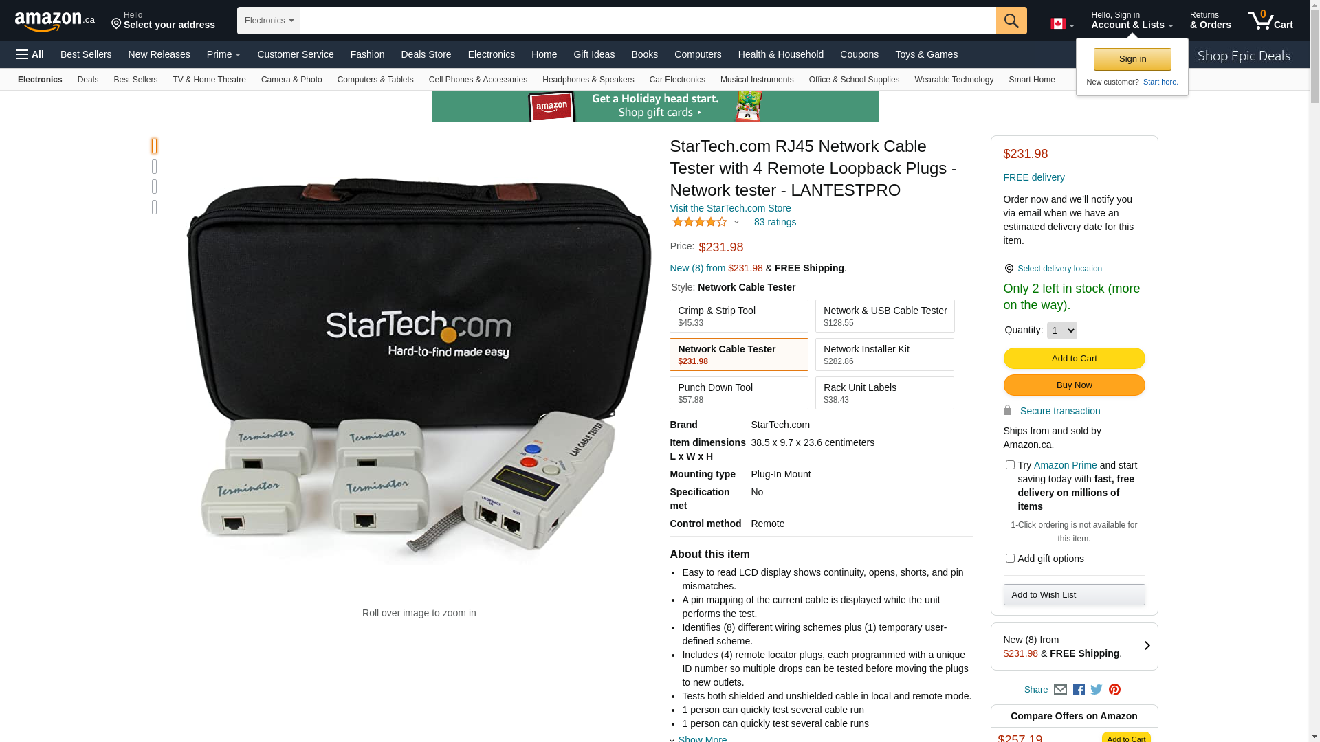This screenshot has width=1320, height=742.
Task: Check the Try Amazon Prime checkbox
Action: (x=1010, y=465)
